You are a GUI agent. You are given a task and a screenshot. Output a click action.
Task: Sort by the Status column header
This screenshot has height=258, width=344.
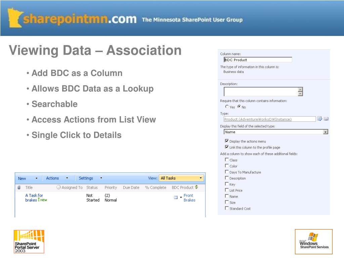(x=92, y=187)
